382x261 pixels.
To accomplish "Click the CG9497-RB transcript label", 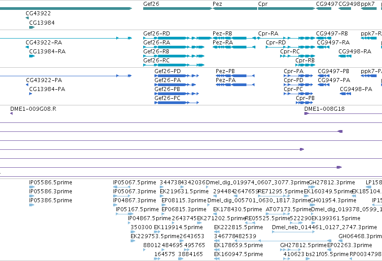I will [x=332, y=34].
